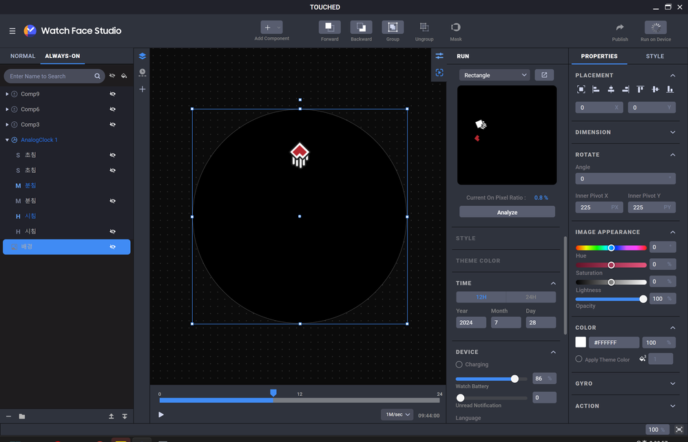
Task: Align the layer to the bottom edge
Action: tap(670, 90)
